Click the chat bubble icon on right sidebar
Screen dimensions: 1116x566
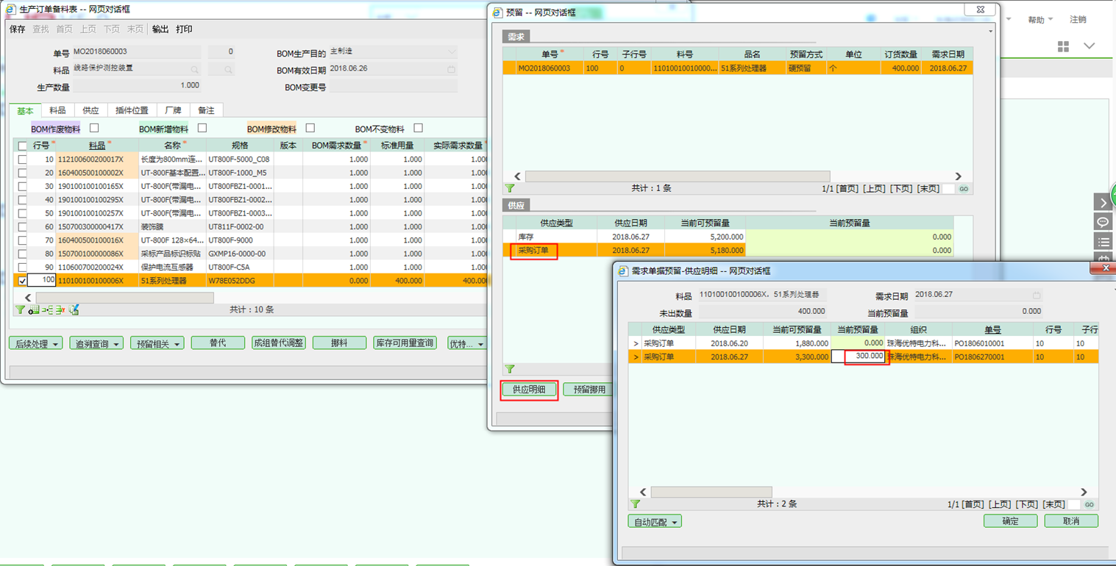coord(1103,222)
